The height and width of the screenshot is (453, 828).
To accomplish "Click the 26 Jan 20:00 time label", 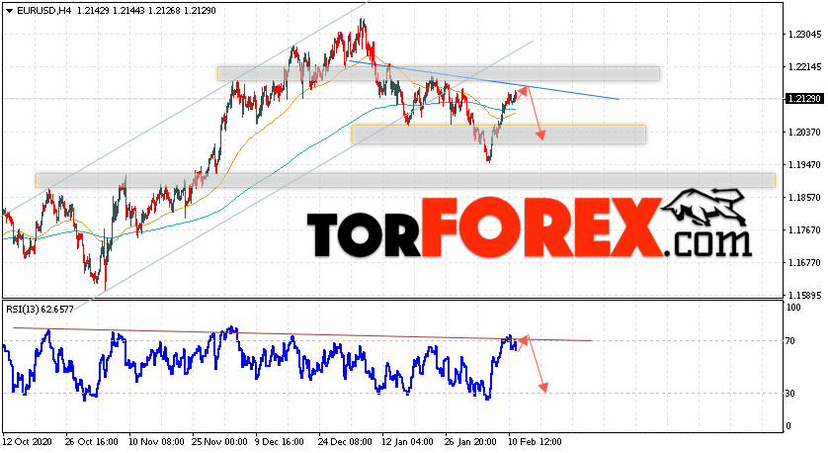I will tap(470, 441).
